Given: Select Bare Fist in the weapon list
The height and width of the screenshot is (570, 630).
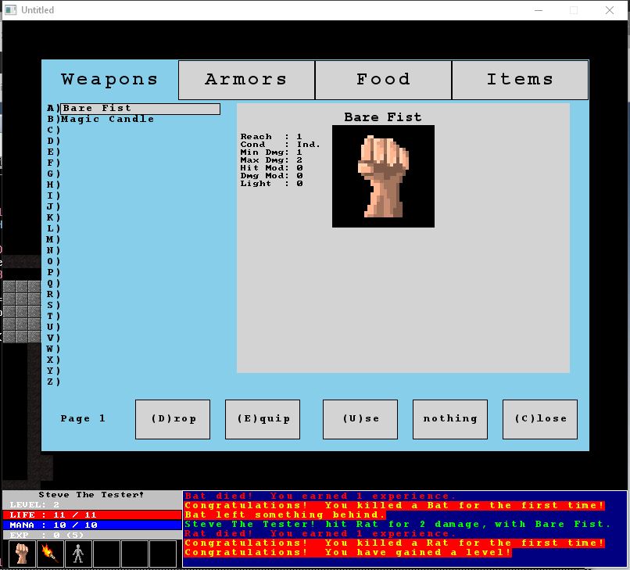Looking at the screenshot, I should [x=140, y=109].
